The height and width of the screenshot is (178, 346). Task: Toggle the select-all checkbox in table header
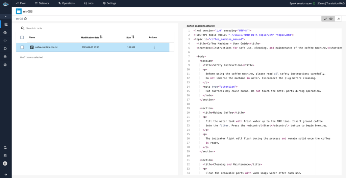[22, 37]
